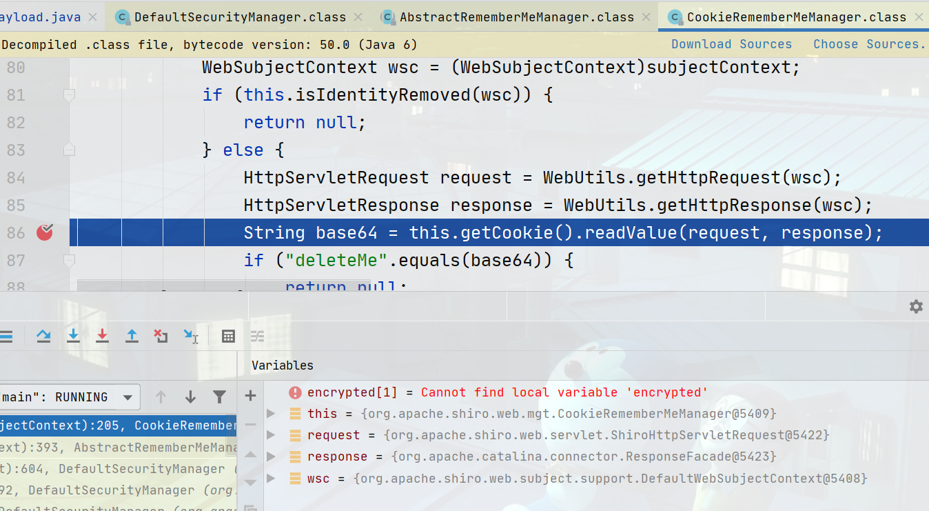Move watch up triangle icon
Image resolution: width=929 pixels, height=511 pixels.
[251, 454]
